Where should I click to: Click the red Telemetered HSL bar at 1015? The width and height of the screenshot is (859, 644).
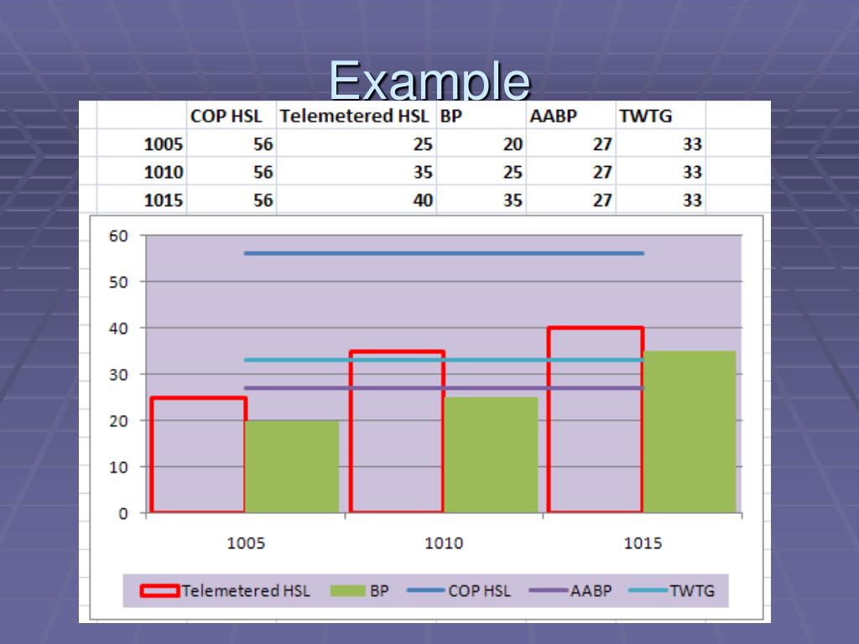pyautogui.click(x=595, y=419)
